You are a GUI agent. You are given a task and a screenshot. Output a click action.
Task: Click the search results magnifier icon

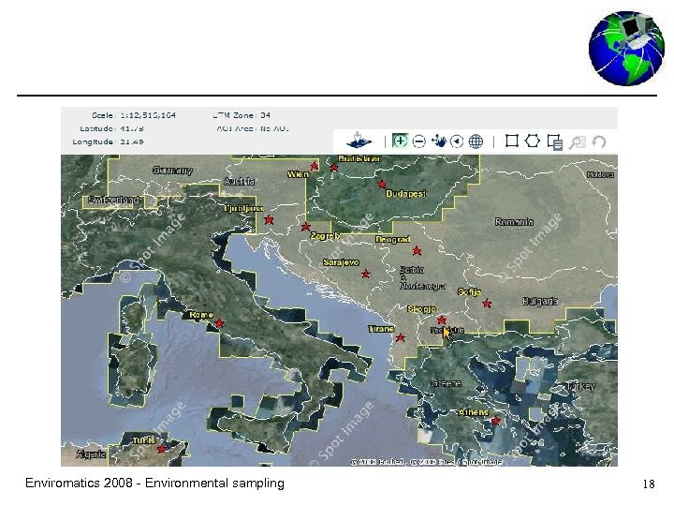pyautogui.click(x=578, y=142)
